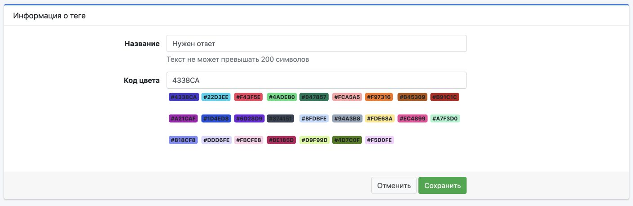Choose the #6D28D9 color swatch

pyautogui.click(x=249, y=119)
